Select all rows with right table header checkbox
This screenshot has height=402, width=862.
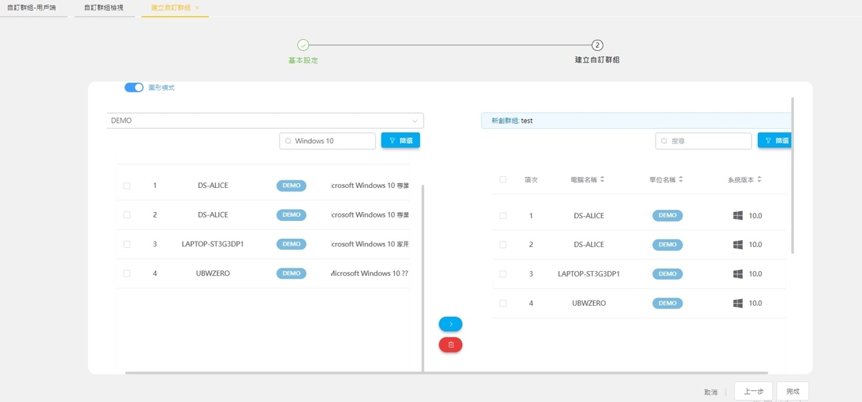click(503, 180)
